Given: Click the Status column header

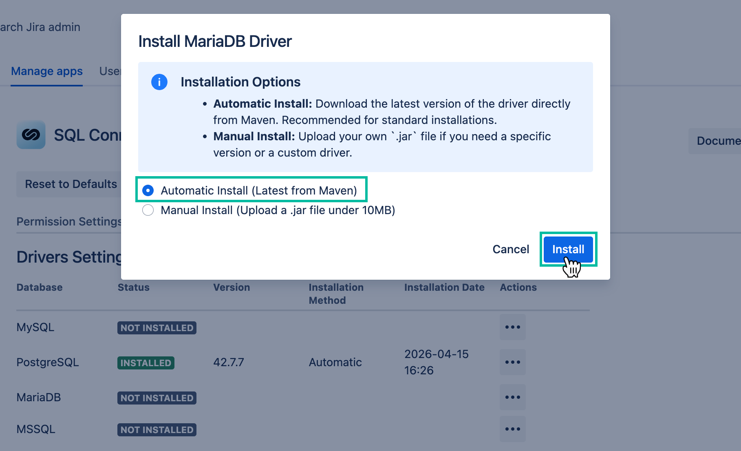Looking at the screenshot, I should pos(134,287).
